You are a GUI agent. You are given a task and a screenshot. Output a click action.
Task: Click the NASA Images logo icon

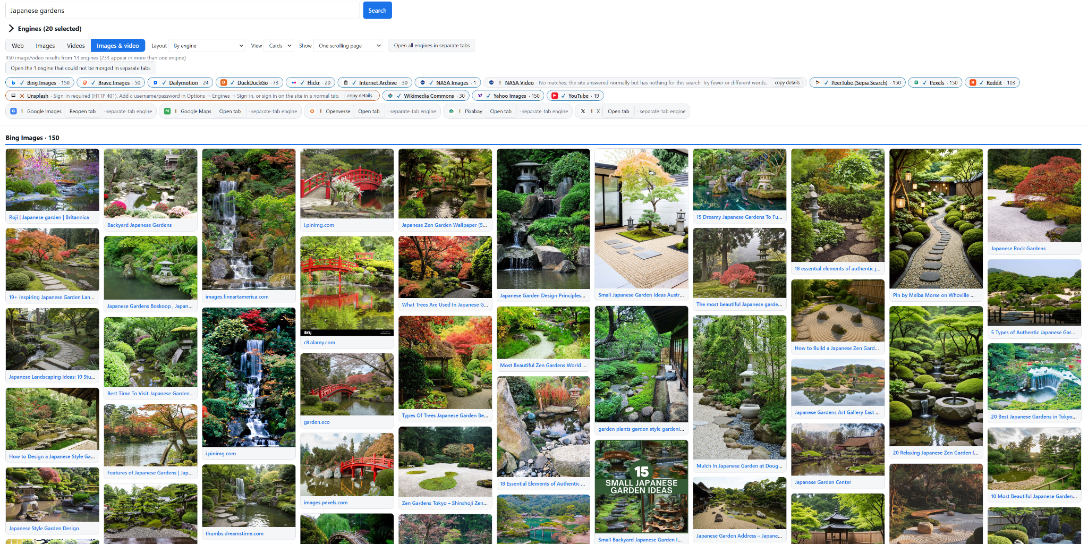(422, 83)
